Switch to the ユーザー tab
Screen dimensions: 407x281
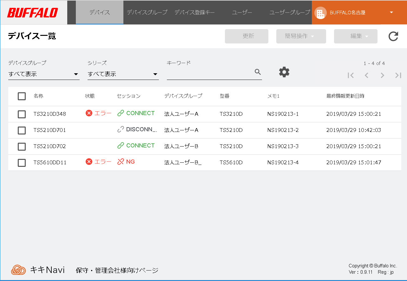tap(242, 13)
